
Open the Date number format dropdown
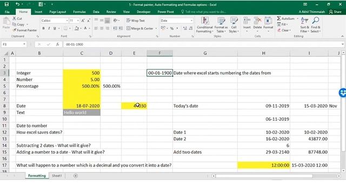click(x=191, y=21)
